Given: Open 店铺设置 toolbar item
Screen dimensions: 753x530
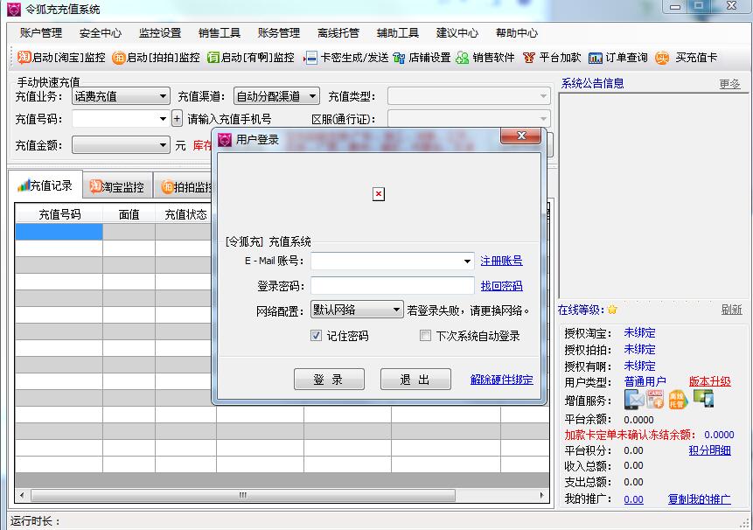Looking at the screenshot, I should tap(422, 58).
